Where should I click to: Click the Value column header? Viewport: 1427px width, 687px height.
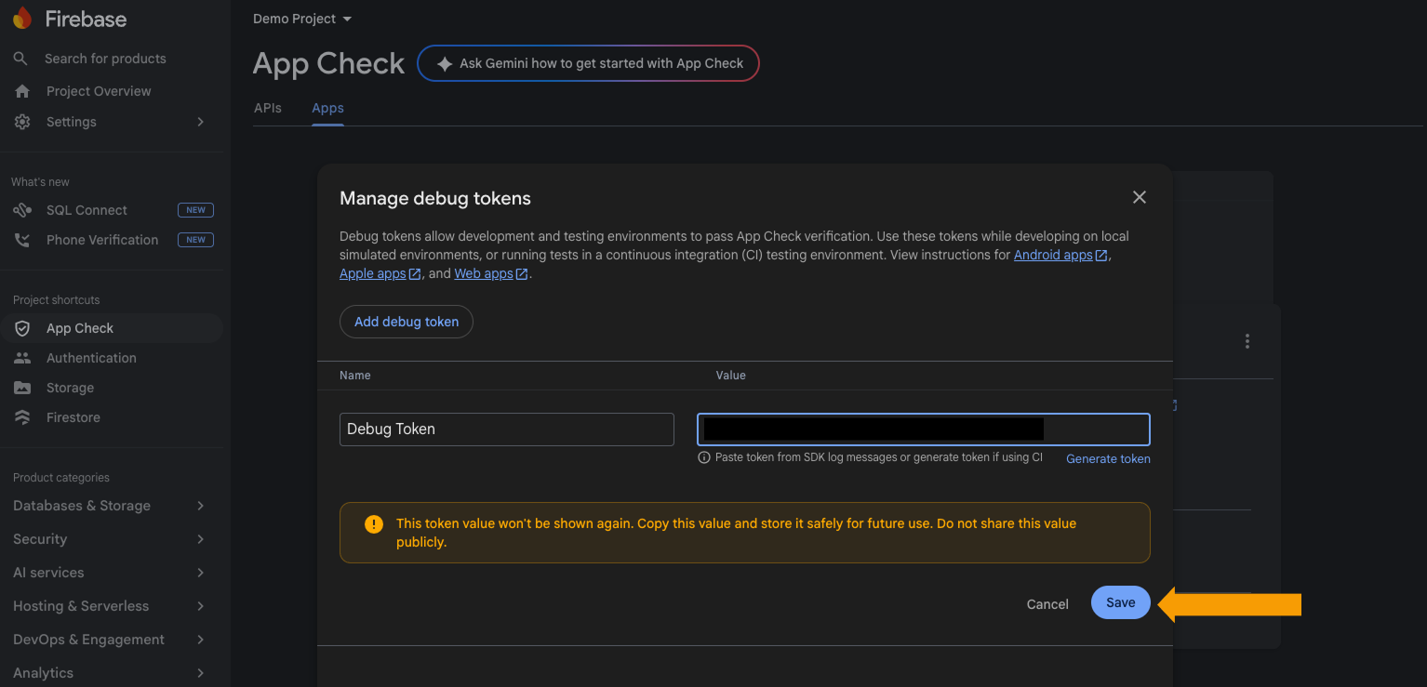(730, 376)
